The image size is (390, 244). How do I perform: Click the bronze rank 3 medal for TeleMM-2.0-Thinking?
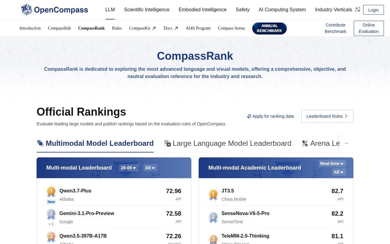[x=213, y=239]
